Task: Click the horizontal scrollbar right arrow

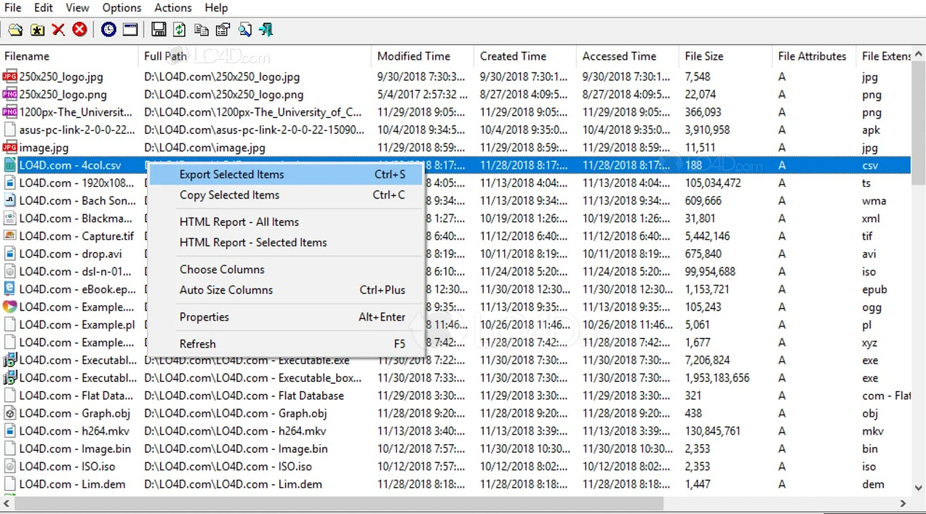Action: click(903, 502)
